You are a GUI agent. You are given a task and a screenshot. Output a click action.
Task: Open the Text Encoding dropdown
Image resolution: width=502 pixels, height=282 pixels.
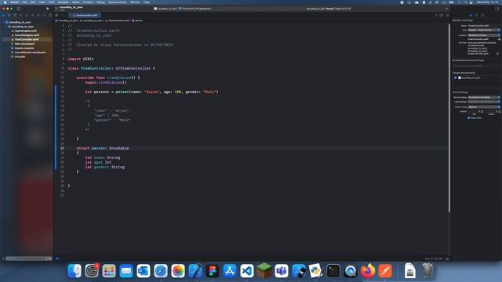pyautogui.click(x=484, y=97)
